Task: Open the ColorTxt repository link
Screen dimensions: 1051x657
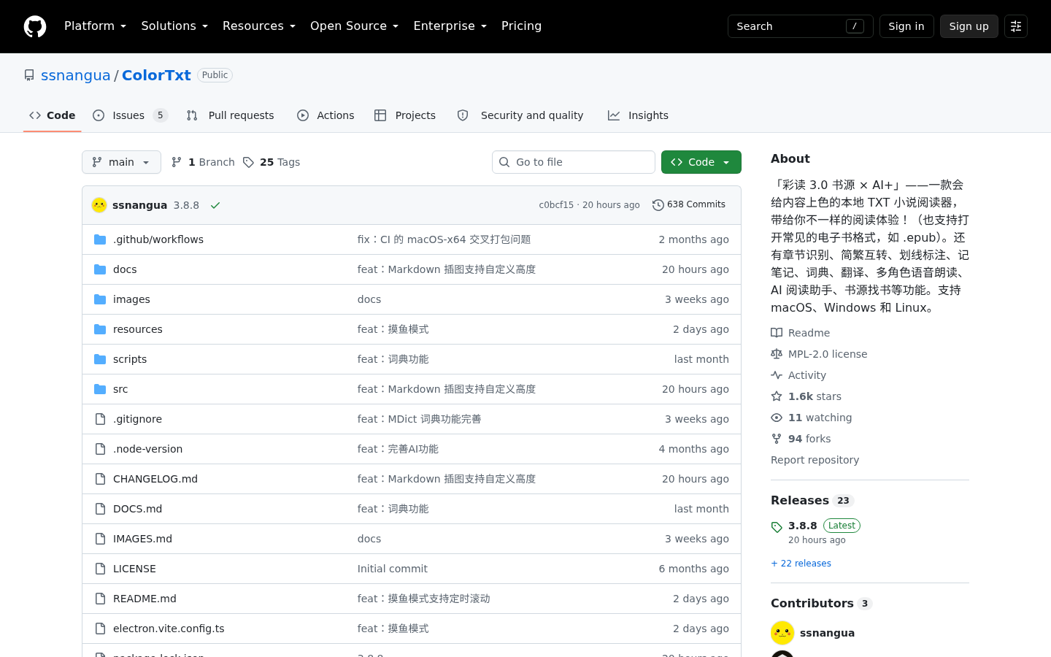Action: (156, 75)
